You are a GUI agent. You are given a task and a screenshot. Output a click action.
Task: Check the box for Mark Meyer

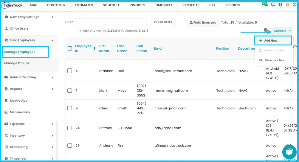pyautogui.click(x=69, y=91)
